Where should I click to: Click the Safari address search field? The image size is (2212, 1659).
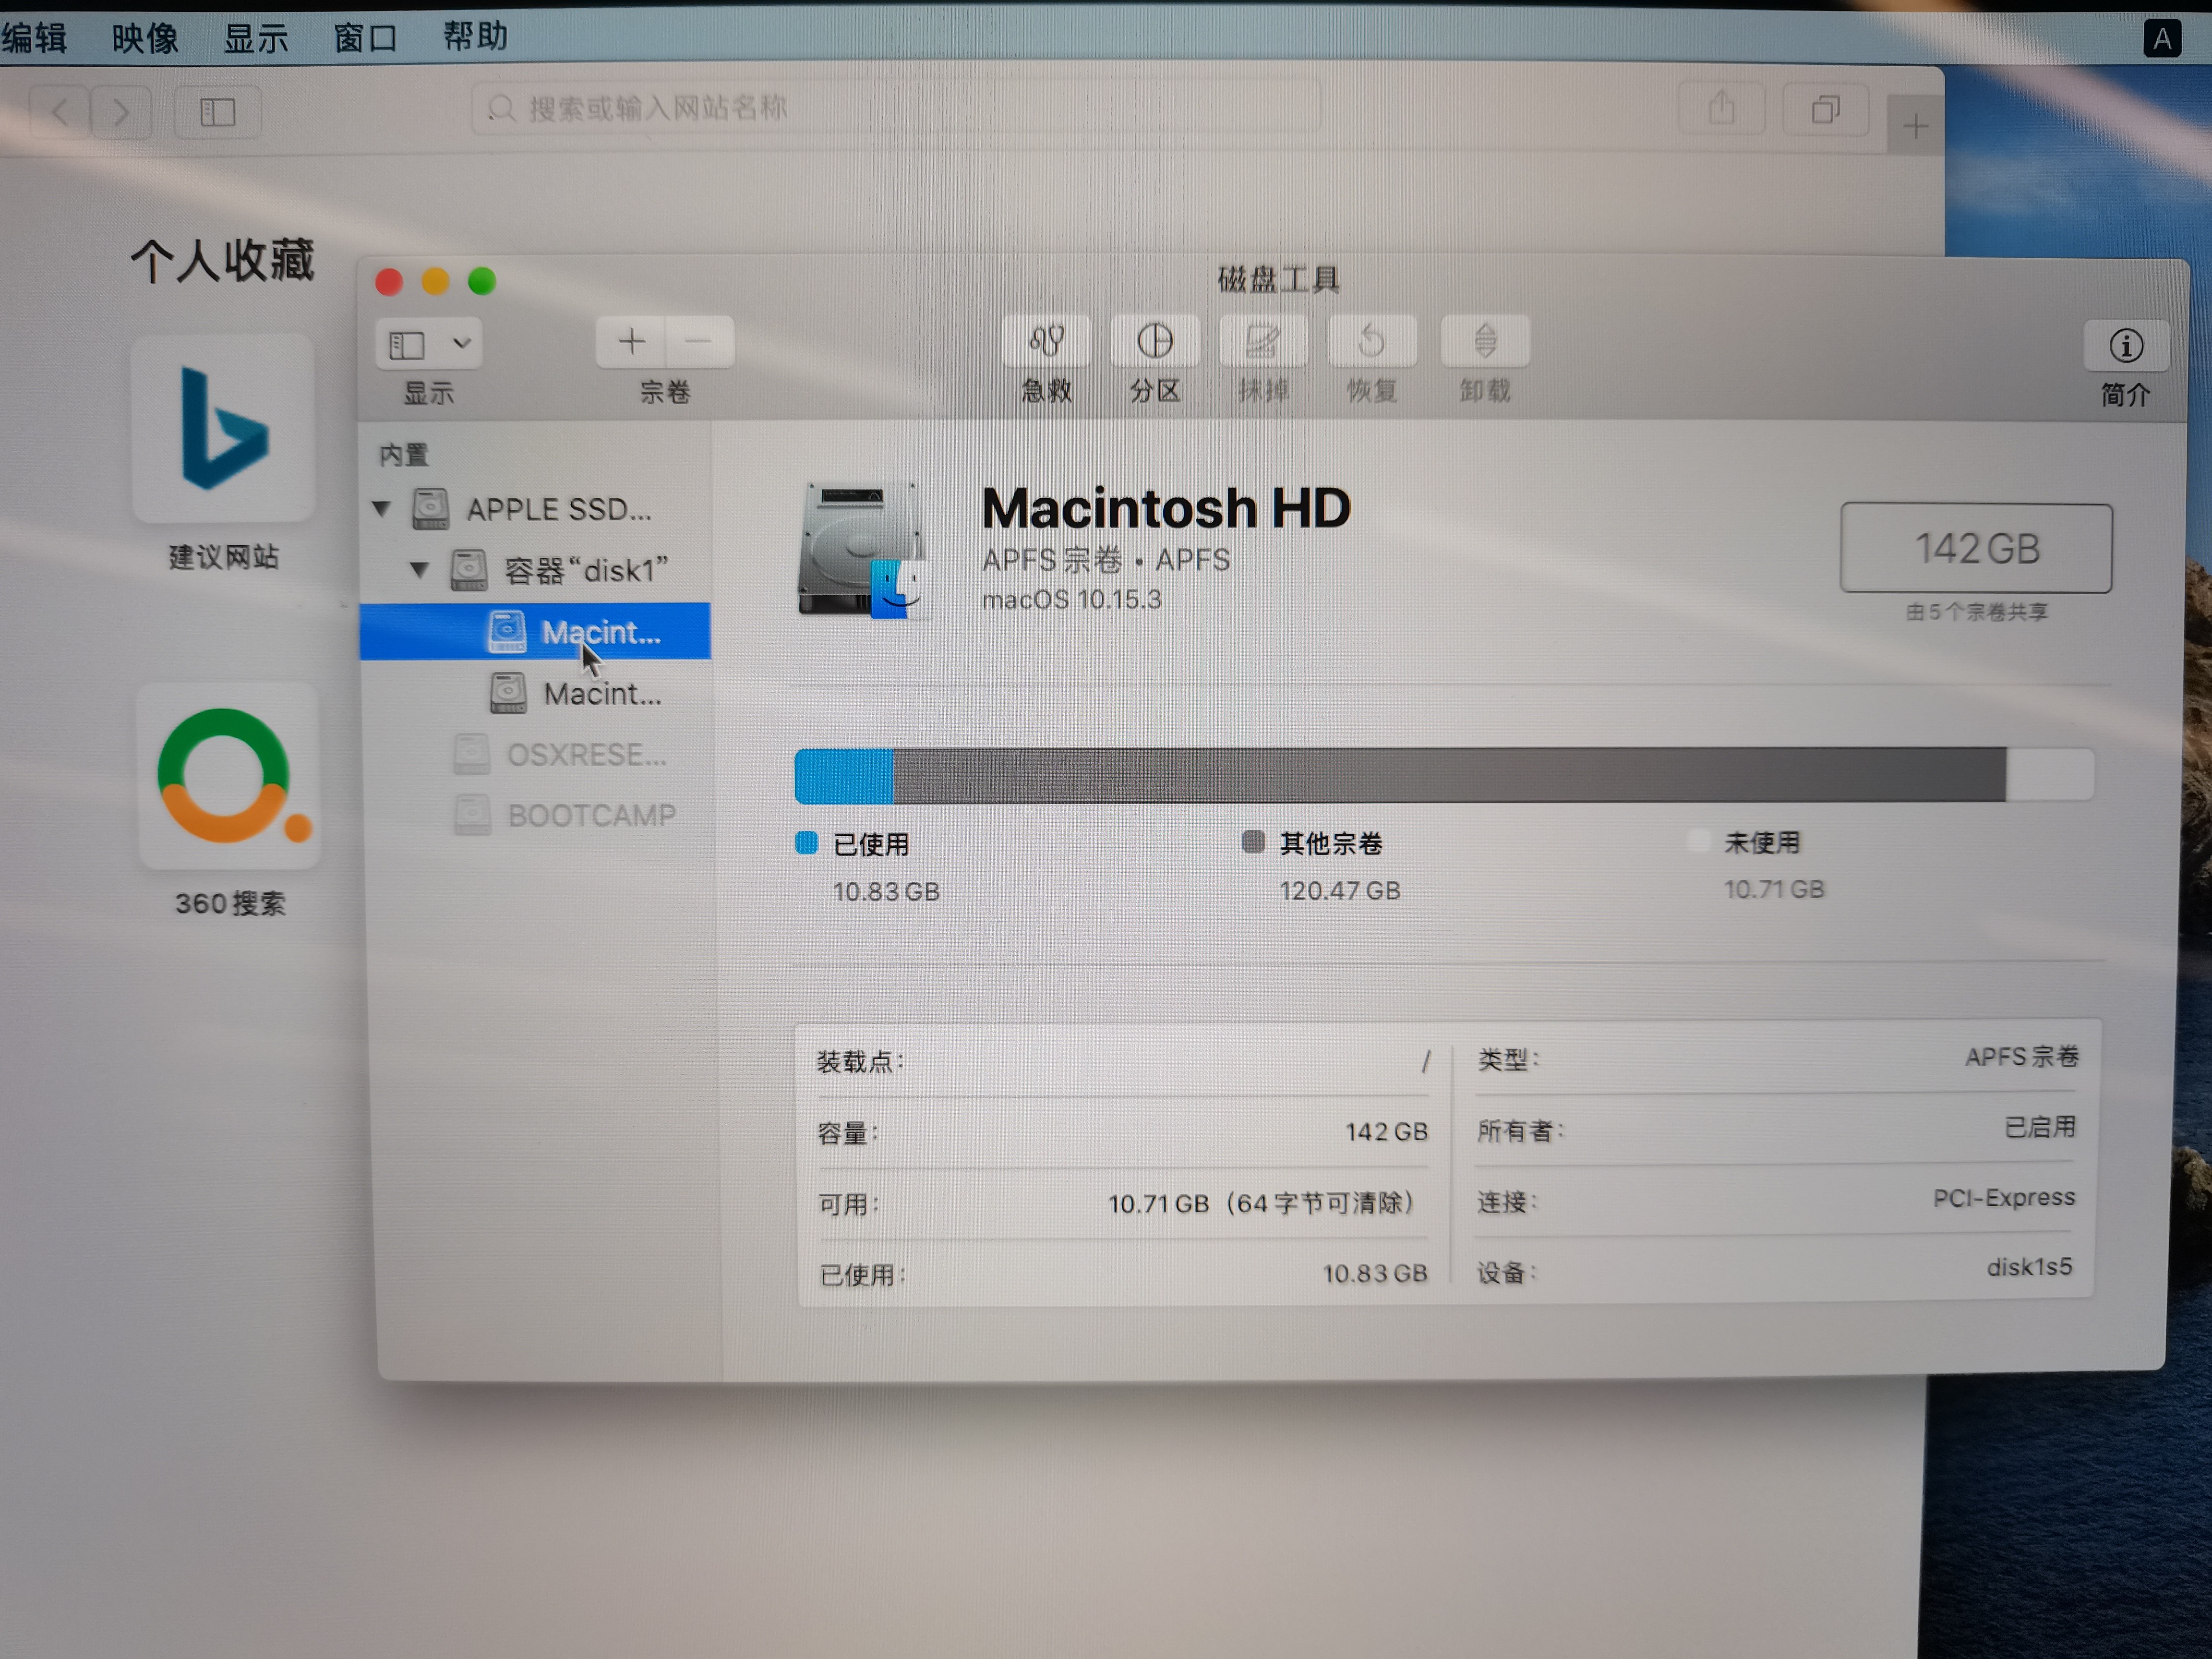[x=895, y=108]
